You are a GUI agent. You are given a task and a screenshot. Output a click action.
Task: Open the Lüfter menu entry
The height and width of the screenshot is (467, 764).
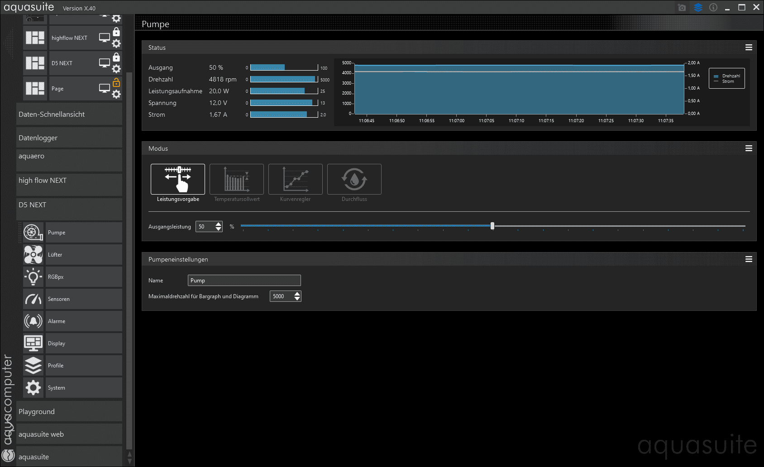click(84, 255)
